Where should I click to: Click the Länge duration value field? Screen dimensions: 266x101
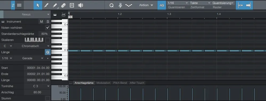(x=38, y=80)
